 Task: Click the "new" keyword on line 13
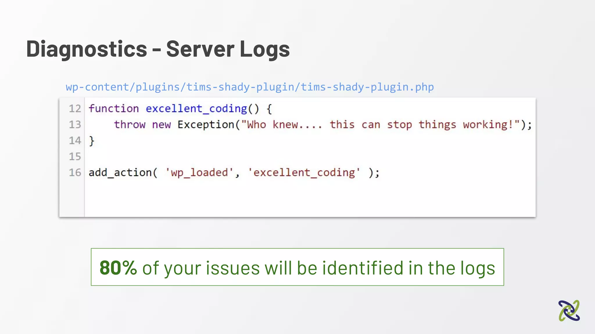[x=162, y=125]
